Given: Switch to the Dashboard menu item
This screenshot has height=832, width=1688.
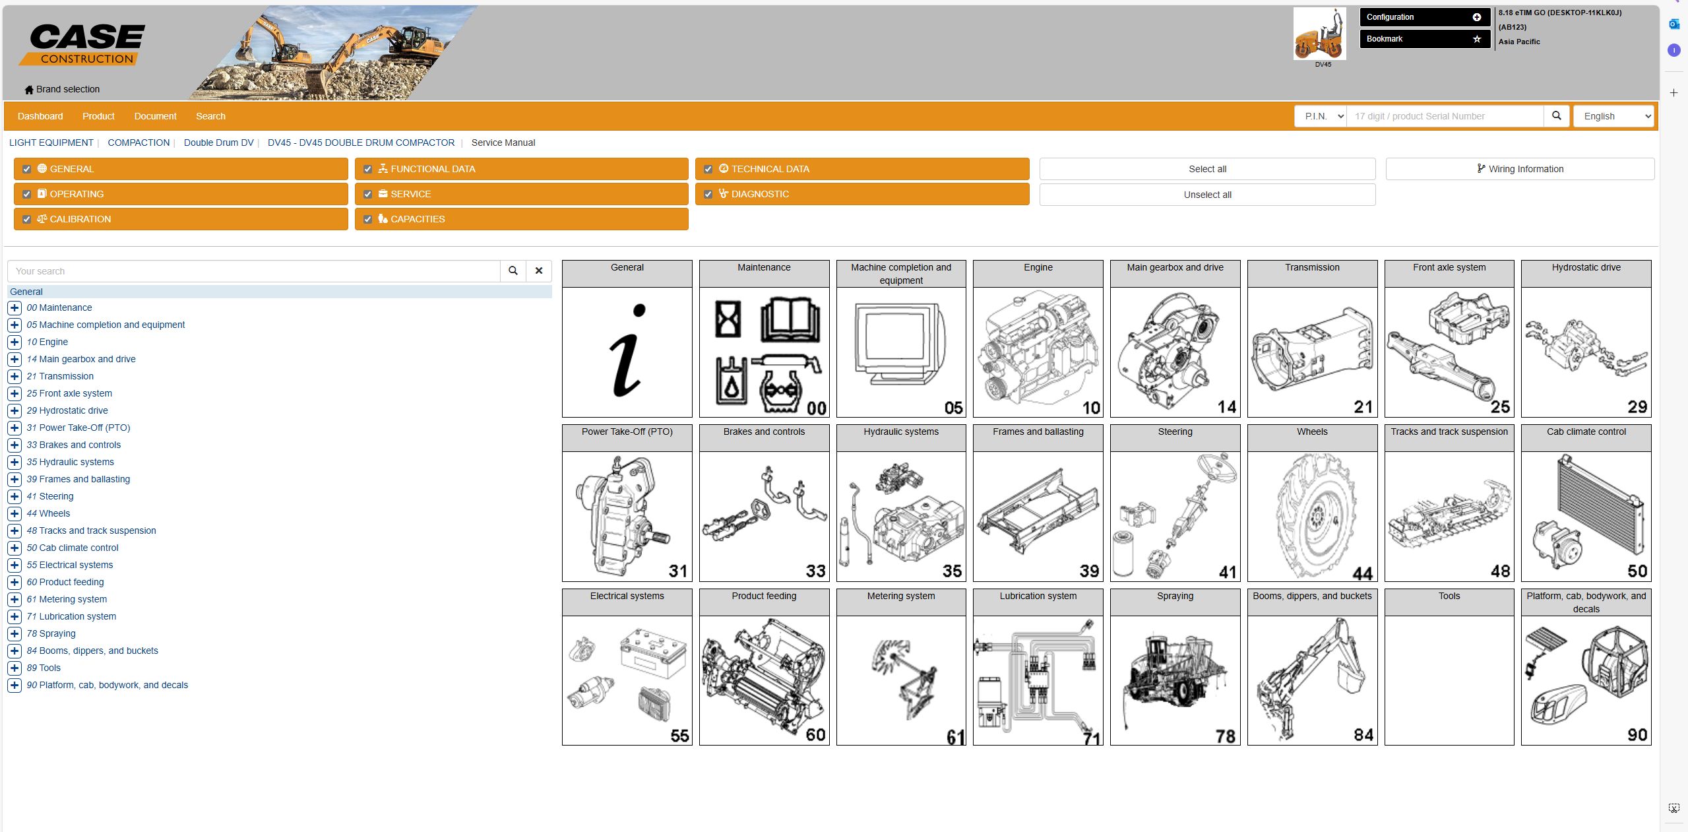Looking at the screenshot, I should (x=40, y=116).
